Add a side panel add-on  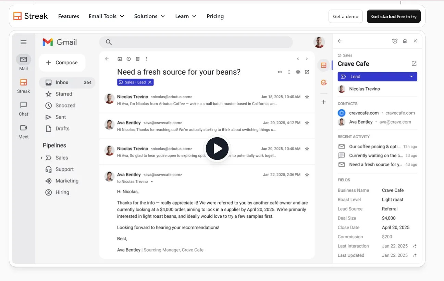324,102
